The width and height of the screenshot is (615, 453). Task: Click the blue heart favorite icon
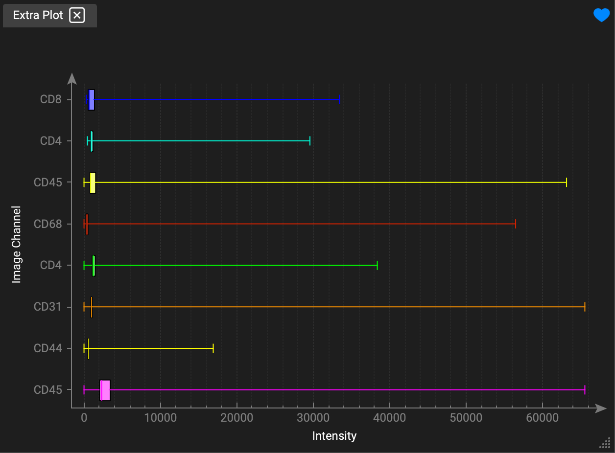tap(601, 15)
